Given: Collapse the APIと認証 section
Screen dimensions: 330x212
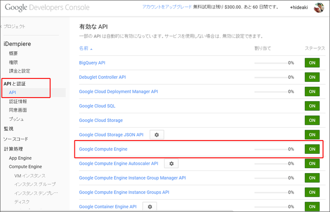Looking at the screenshot, I should (14, 84).
